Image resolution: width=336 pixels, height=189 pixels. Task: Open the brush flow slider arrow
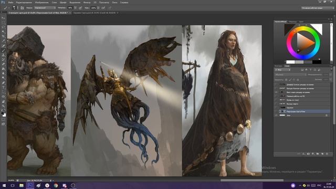[x=98, y=8]
